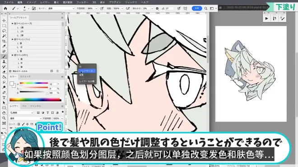This screenshot has width=298, height=167.
Task: Select the Dodge tool
Action: click(4, 87)
